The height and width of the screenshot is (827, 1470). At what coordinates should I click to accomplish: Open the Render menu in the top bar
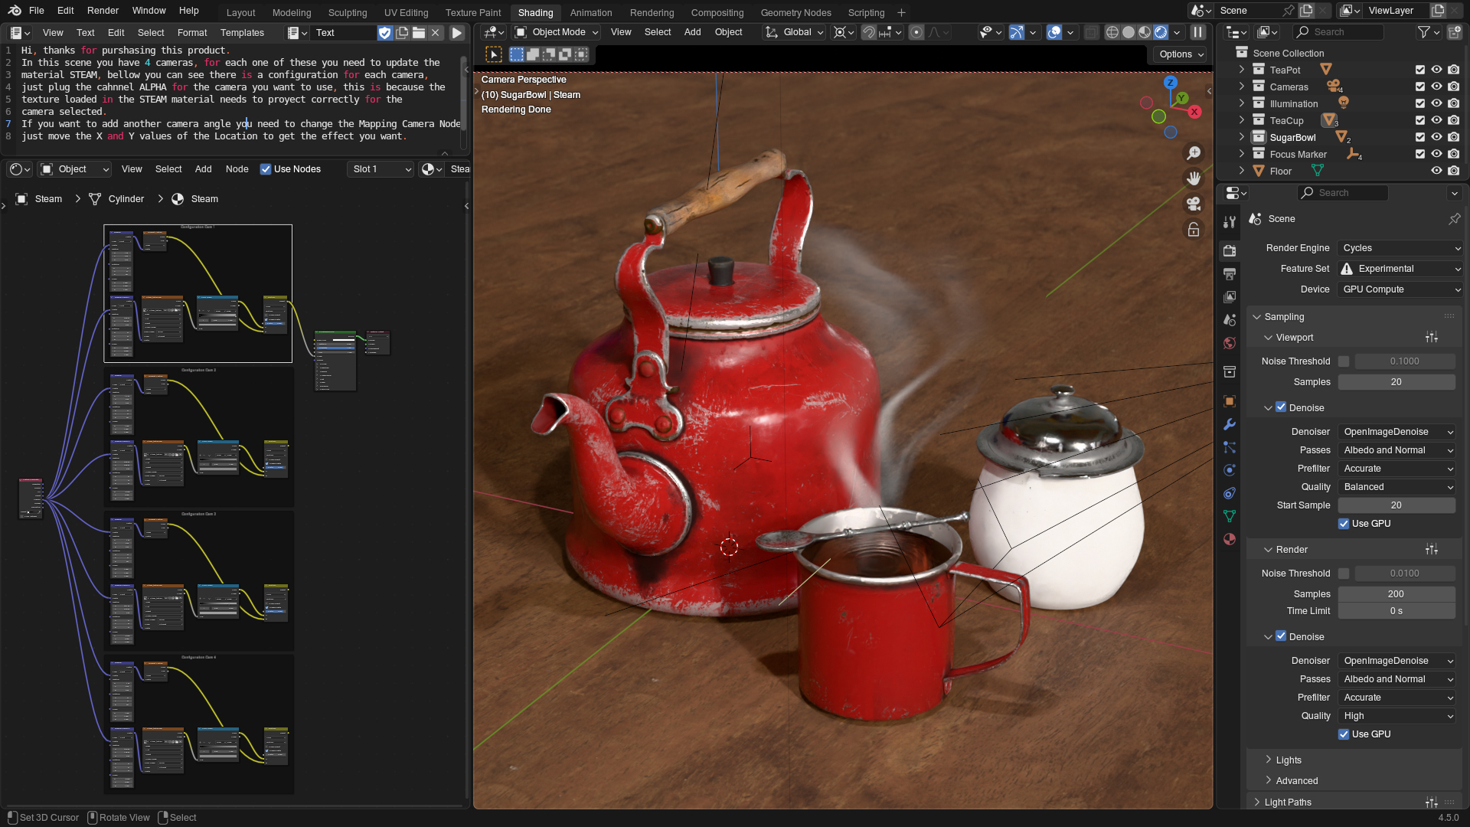tap(103, 11)
